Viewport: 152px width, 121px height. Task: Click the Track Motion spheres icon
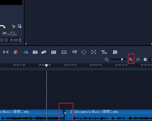(44, 52)
